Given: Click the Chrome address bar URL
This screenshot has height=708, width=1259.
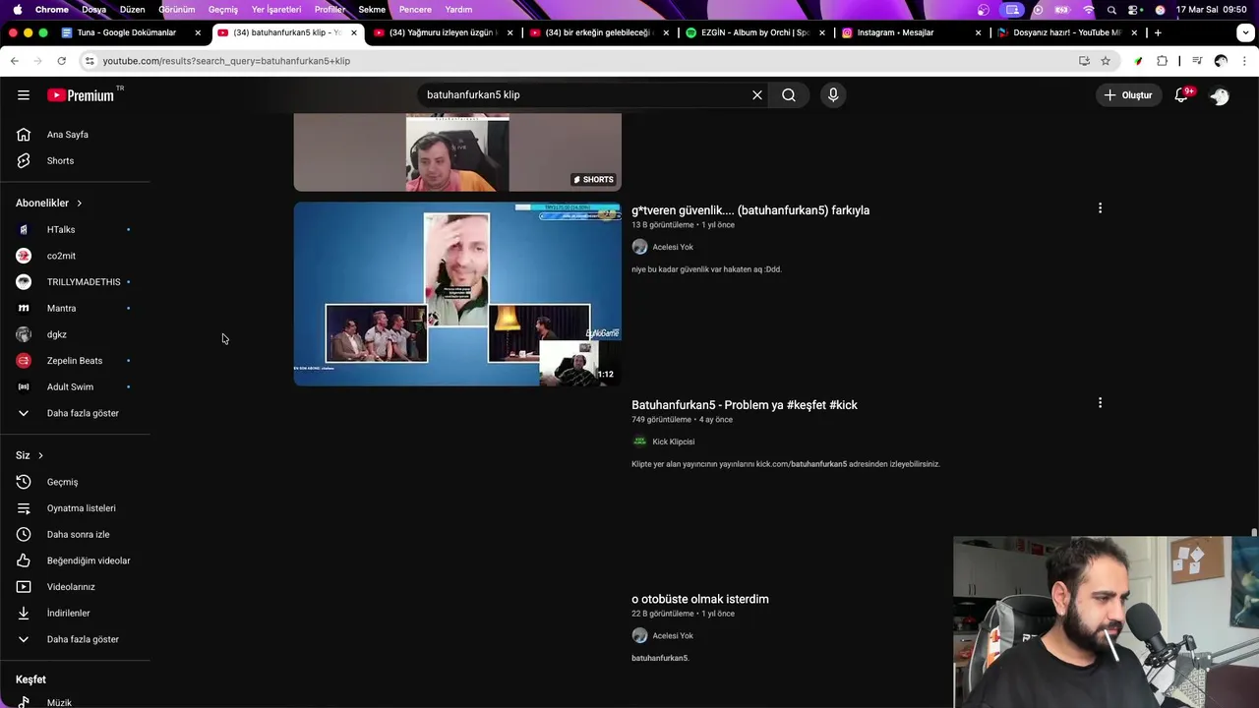Looking at the screenshot, I should 226,61.
